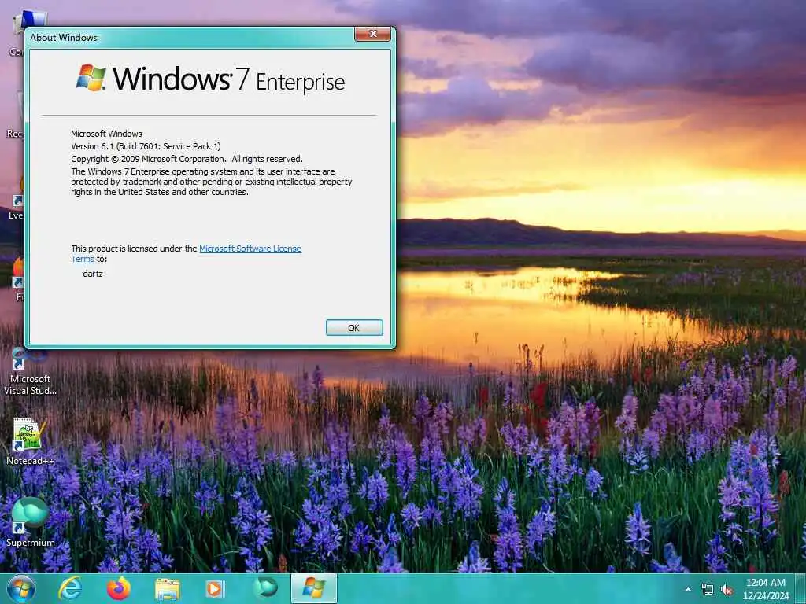
Task: Click the version 6.1 build text
Action: 146,146
